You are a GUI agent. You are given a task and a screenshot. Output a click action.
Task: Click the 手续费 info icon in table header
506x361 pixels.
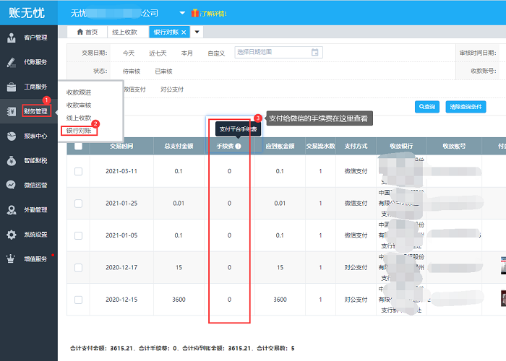(238, 146)
